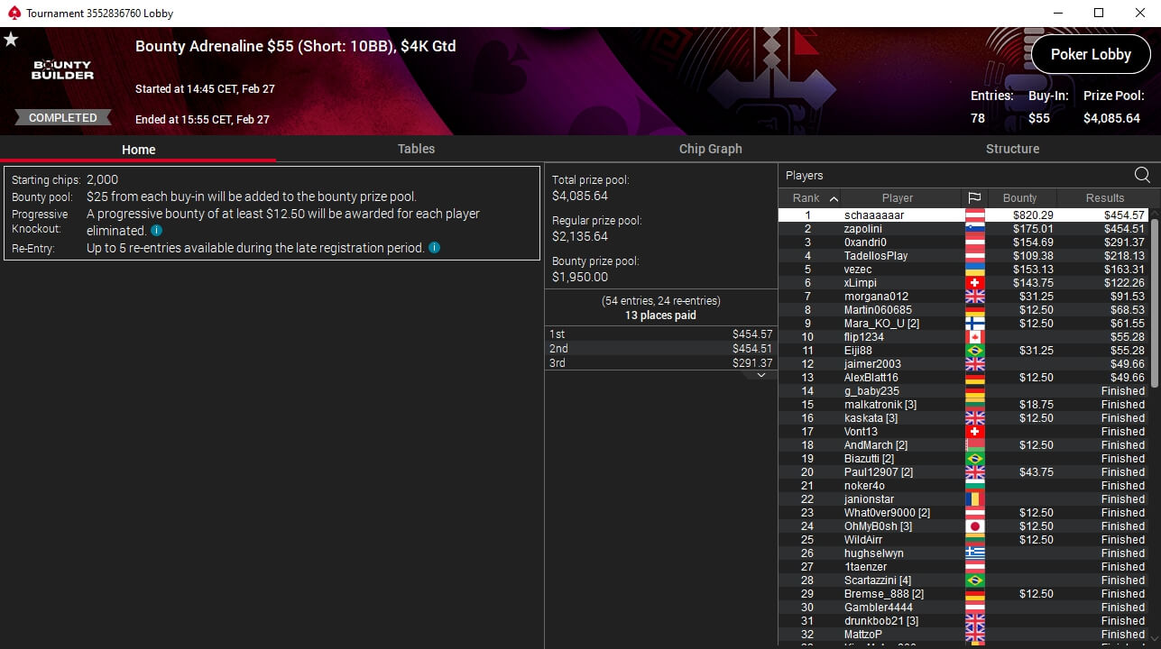Sort players by the flag column header

(974, 198)
